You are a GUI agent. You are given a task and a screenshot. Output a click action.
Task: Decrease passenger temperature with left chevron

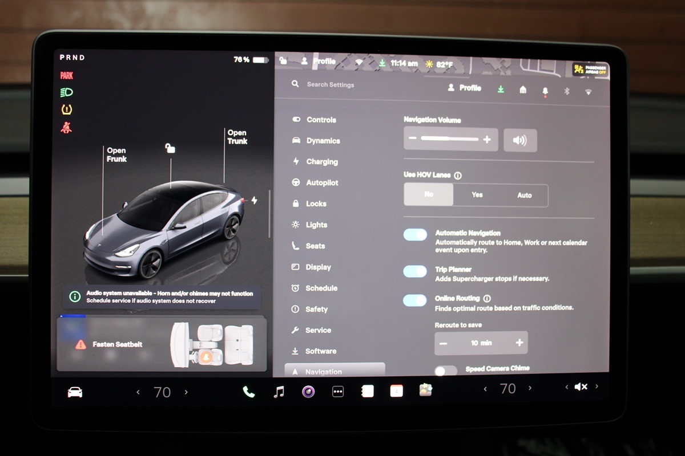coord(485,389)
